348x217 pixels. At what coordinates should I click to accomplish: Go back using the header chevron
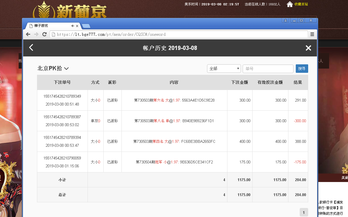31,48
